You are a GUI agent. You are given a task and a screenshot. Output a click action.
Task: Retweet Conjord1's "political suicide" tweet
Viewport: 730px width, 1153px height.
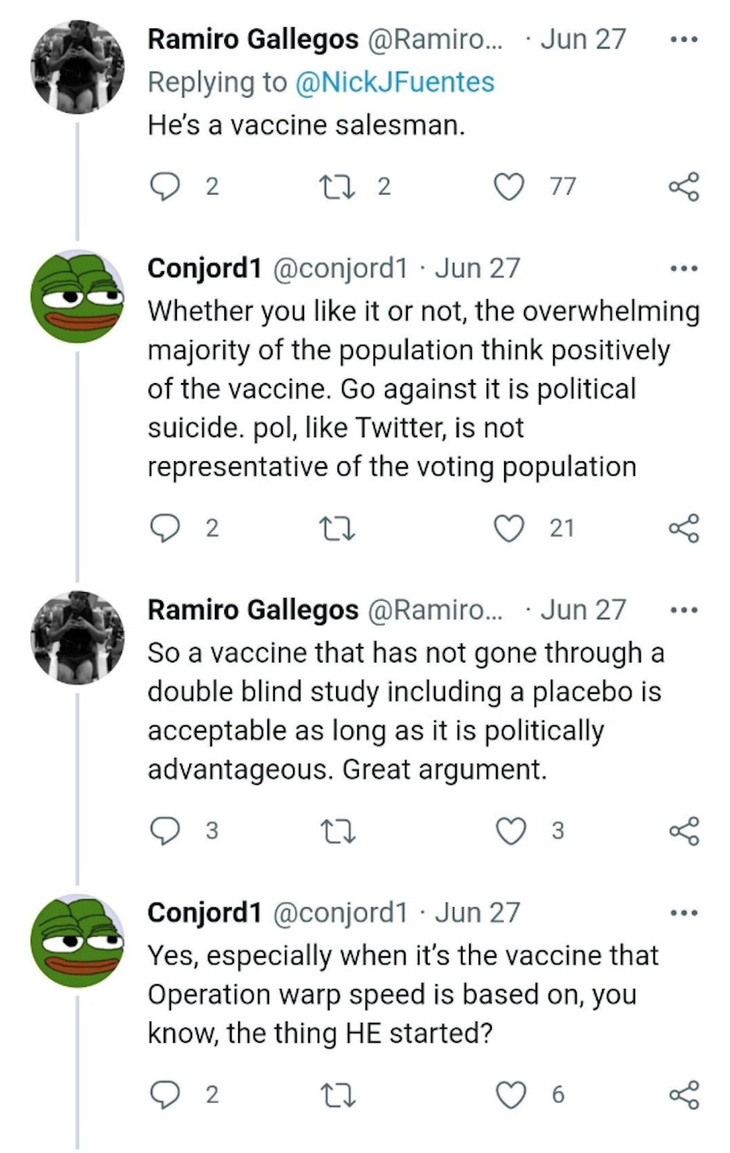338,528
